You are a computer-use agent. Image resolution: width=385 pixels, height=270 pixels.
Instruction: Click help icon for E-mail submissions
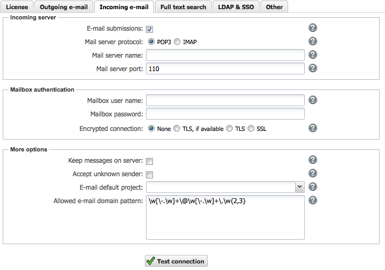coord(313,28)
